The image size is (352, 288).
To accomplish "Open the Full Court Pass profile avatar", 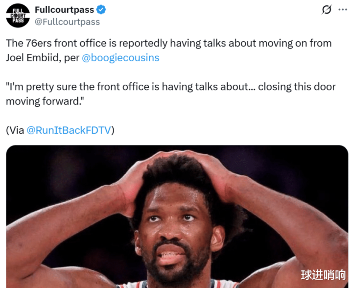I will (18, 16).
